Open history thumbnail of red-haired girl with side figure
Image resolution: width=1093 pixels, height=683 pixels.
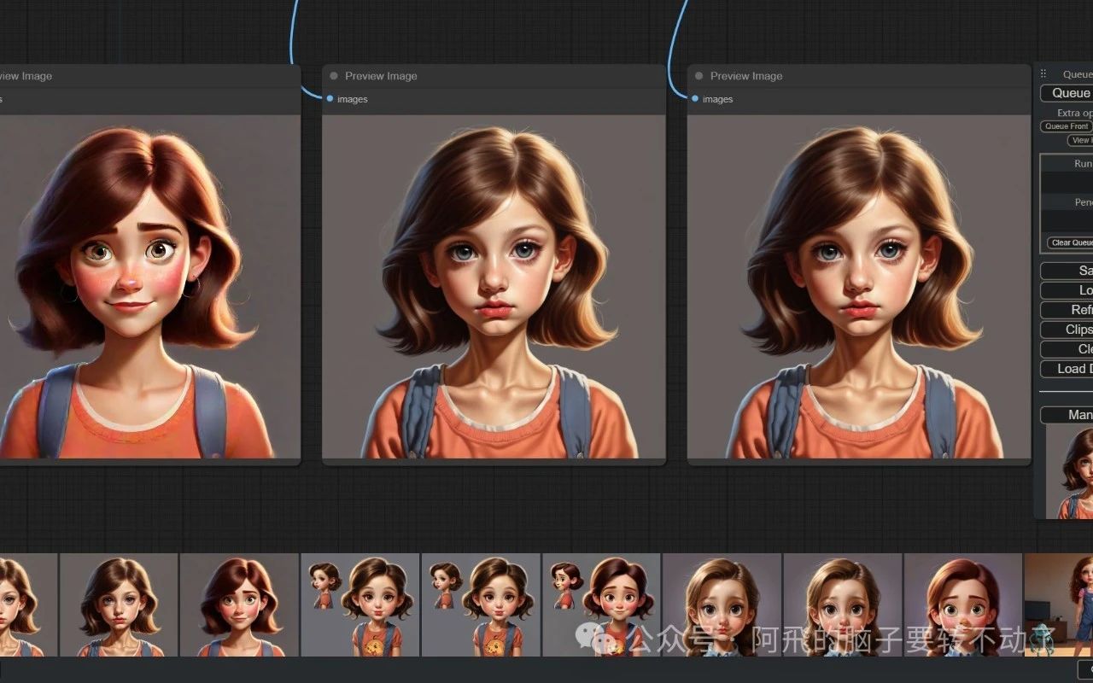601,604
